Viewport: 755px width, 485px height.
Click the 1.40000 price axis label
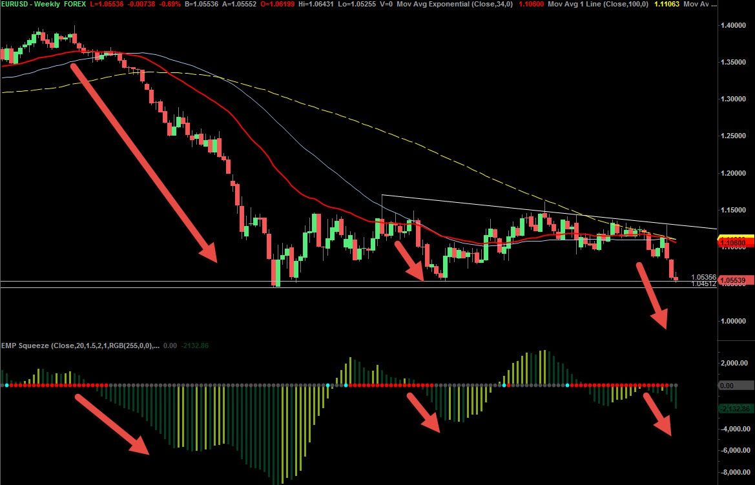click(733, 25)
